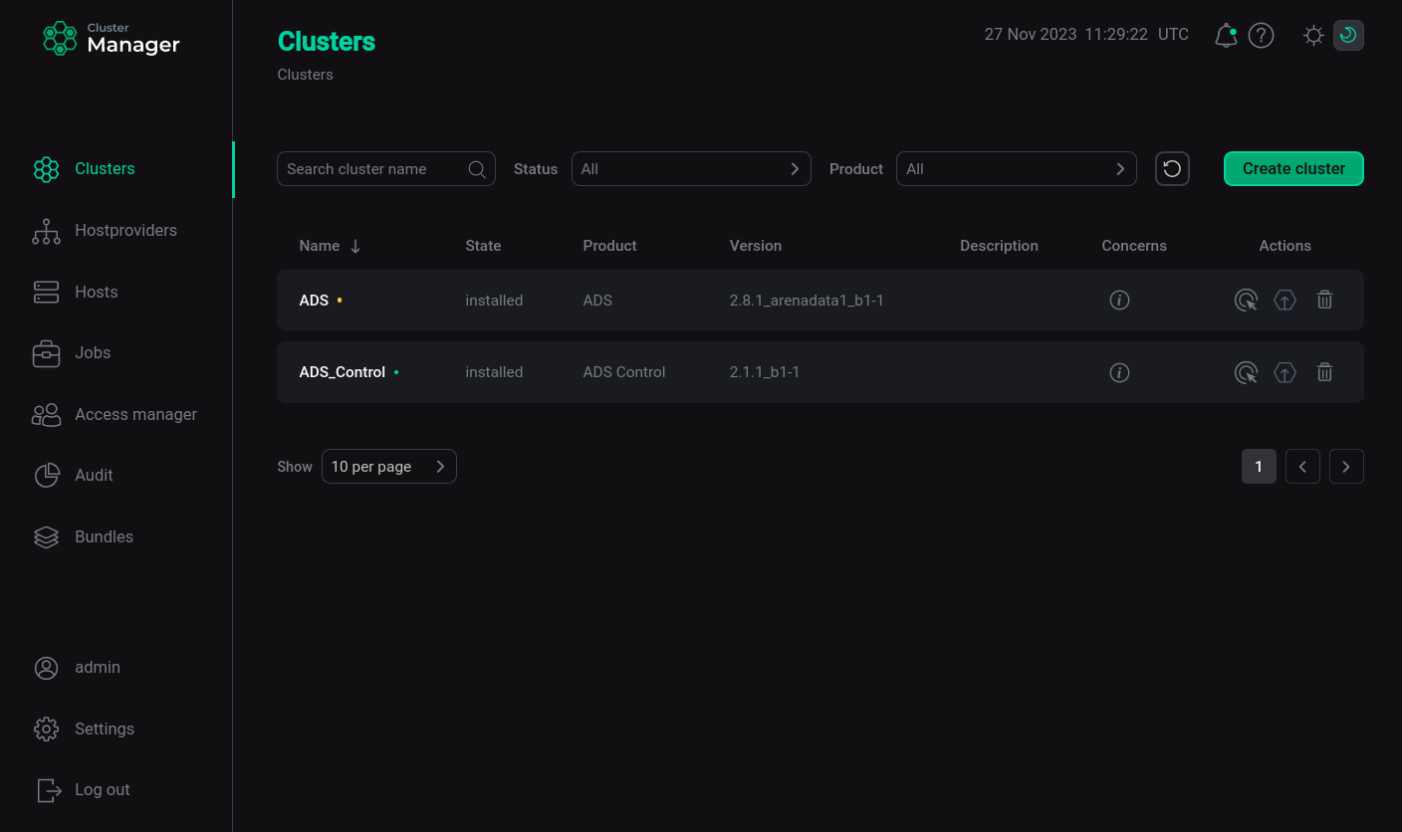Open the Clusters sidebar section
Viewport: 1402px width, 832px height.
coord(105,168)
